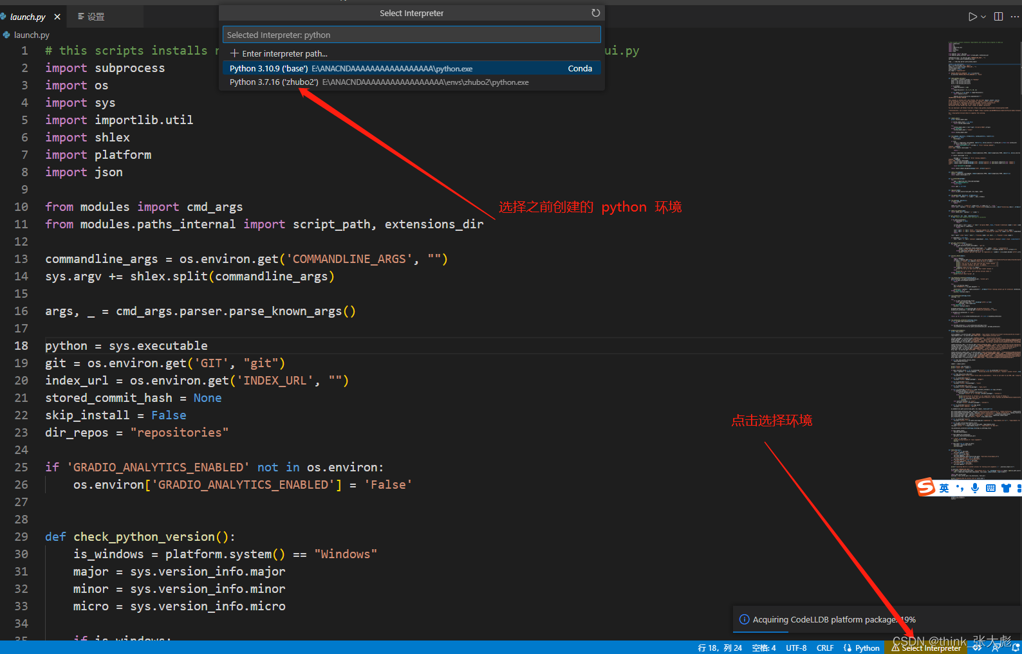Select Python 3.7.16 zhubo2 interpreter
The height and width of the screenshot is (654, 1022).
(412, 82)
